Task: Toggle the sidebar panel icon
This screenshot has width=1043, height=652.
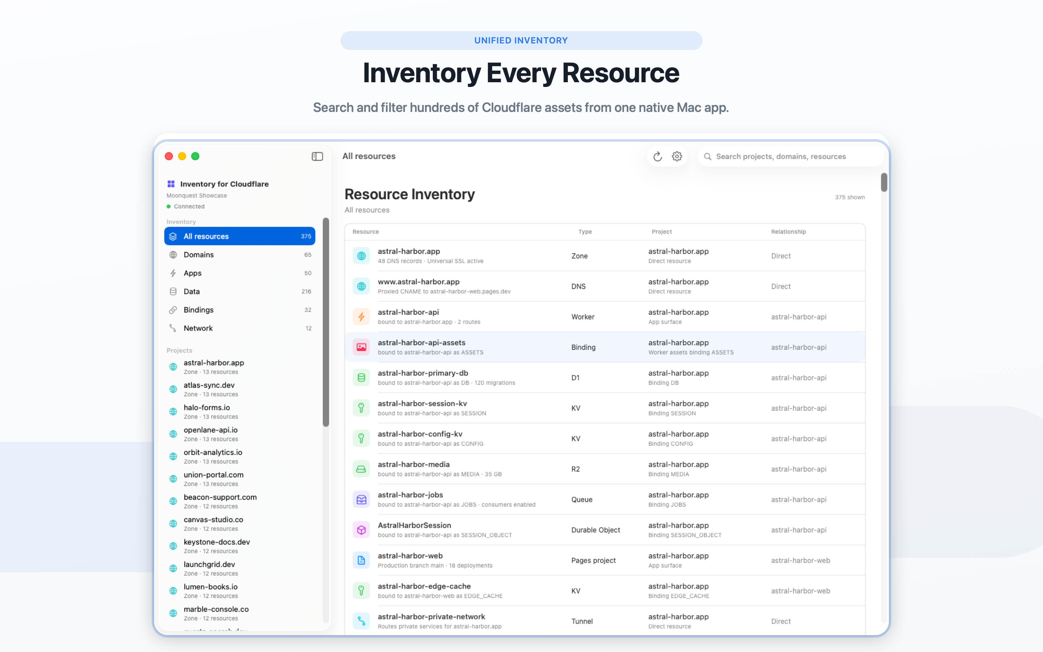Action: point(317,156)
